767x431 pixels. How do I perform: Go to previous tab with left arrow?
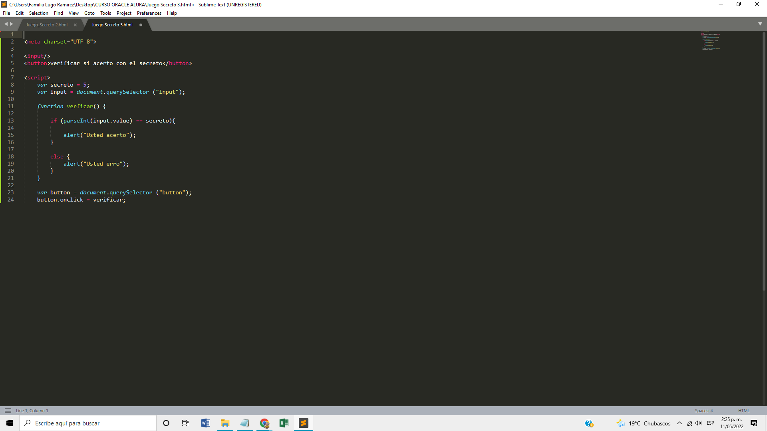(6, 24)
